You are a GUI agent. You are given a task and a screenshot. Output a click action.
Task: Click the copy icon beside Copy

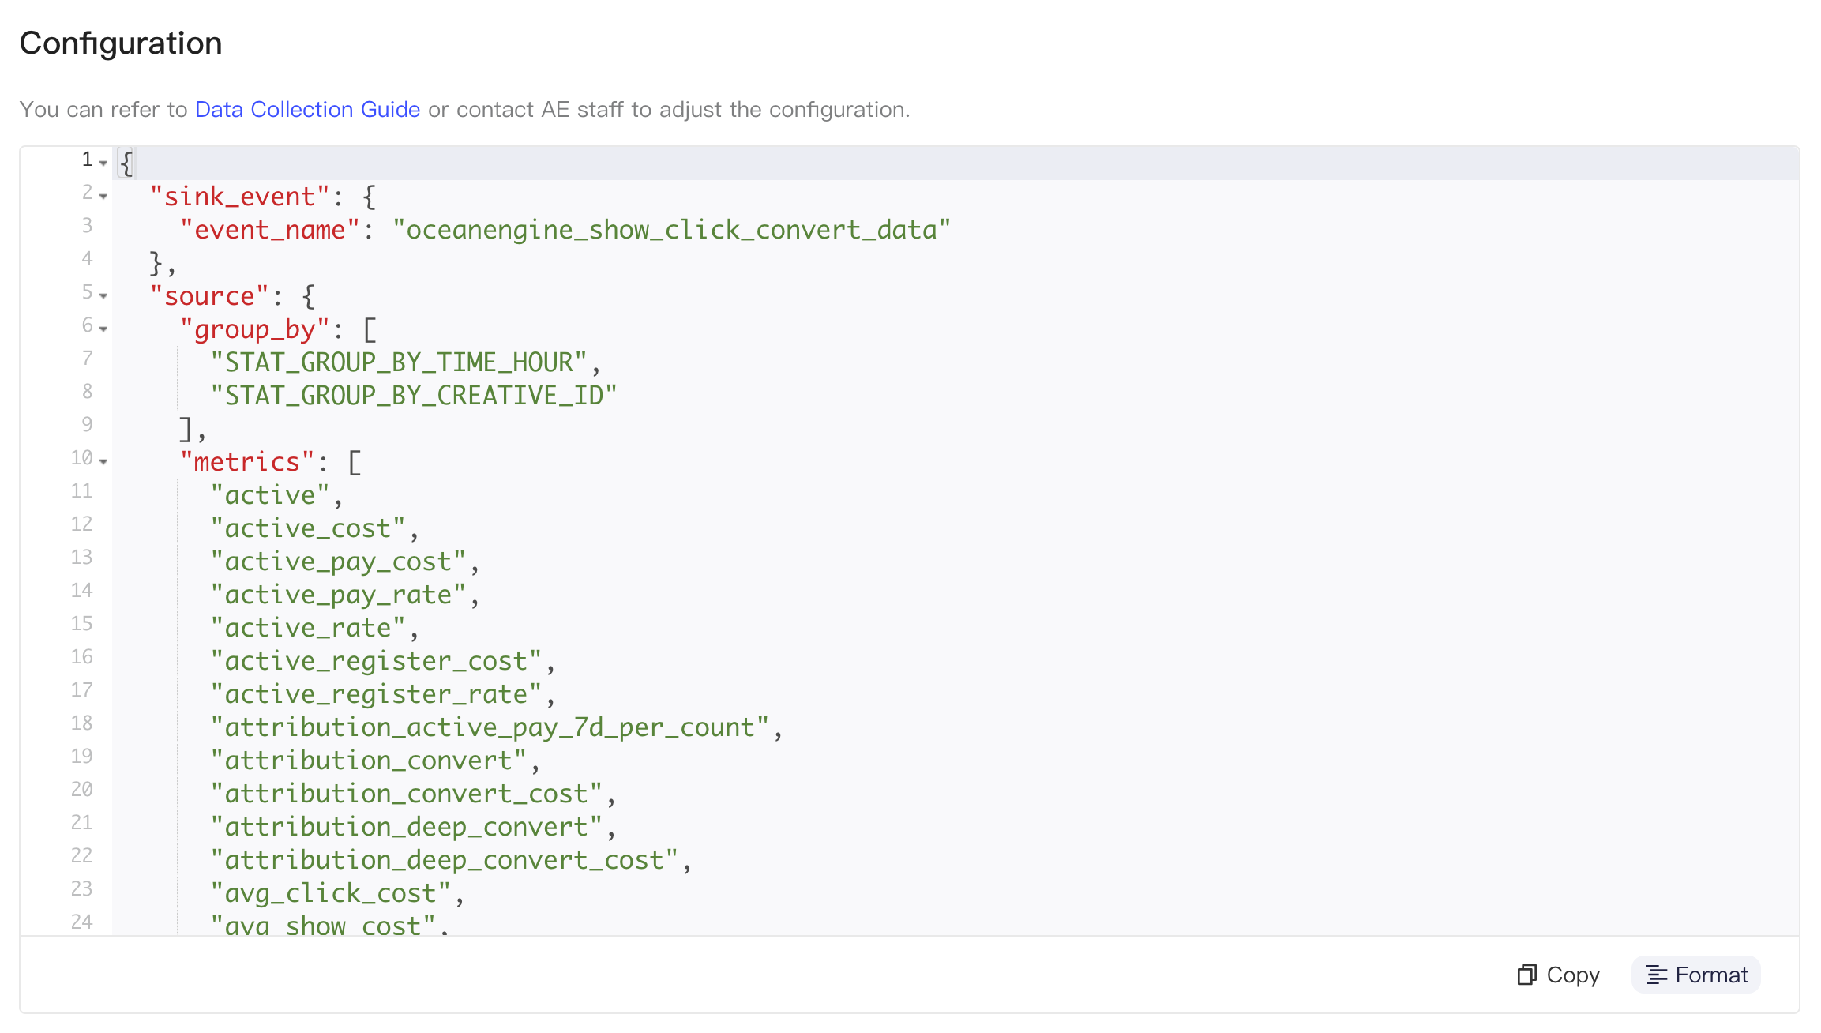1526,975
